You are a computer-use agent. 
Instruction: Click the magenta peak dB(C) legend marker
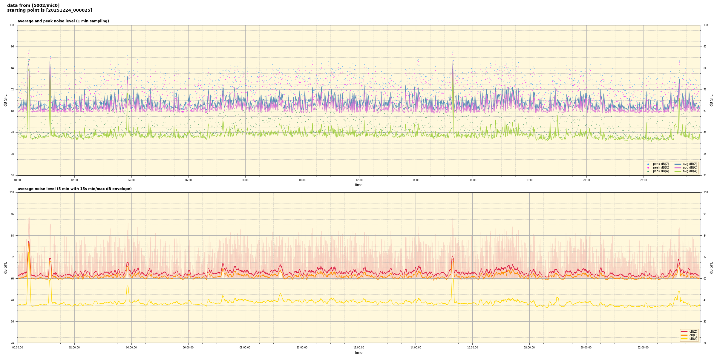[648, 168]
